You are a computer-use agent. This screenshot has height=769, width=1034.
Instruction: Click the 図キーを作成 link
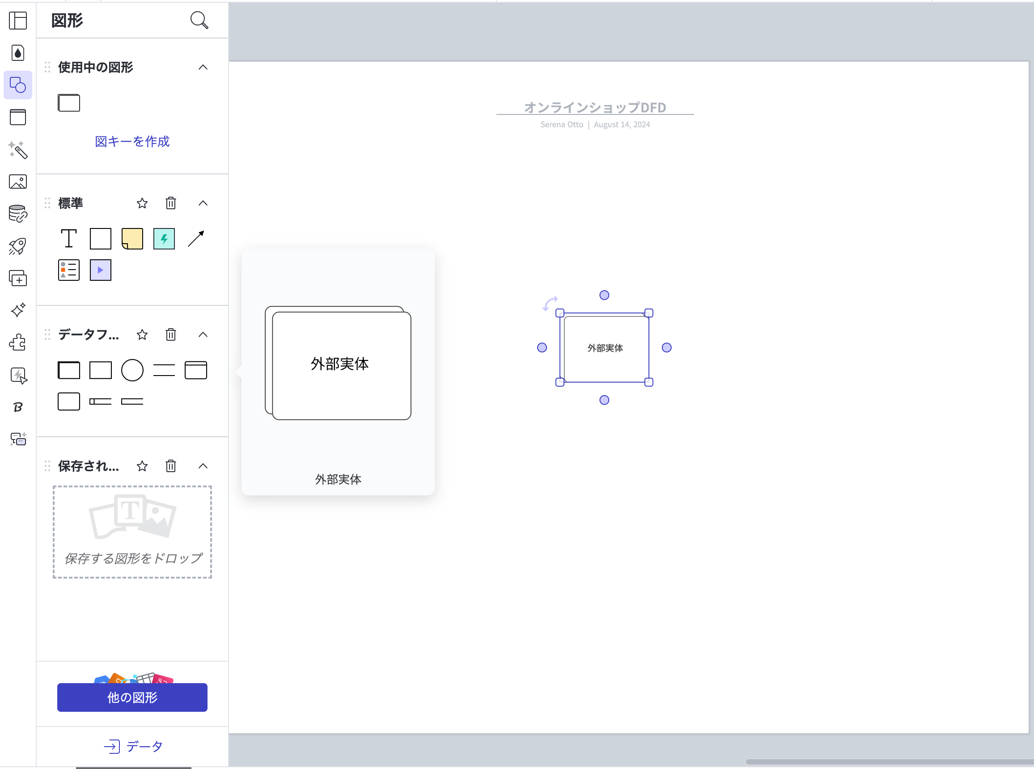(x=132, y=142)
